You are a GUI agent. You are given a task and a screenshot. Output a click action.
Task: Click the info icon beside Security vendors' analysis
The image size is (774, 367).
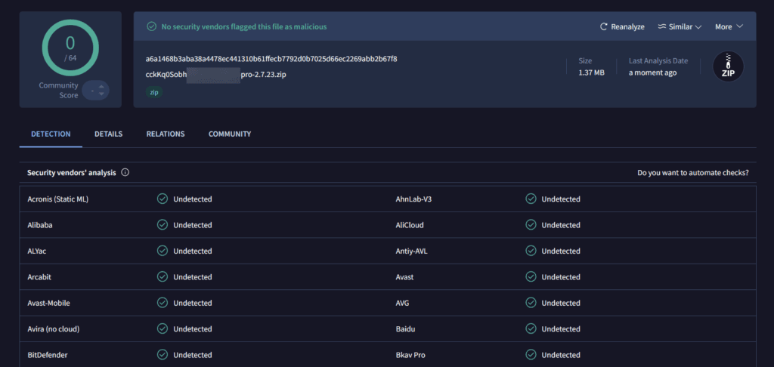[125, 172]
